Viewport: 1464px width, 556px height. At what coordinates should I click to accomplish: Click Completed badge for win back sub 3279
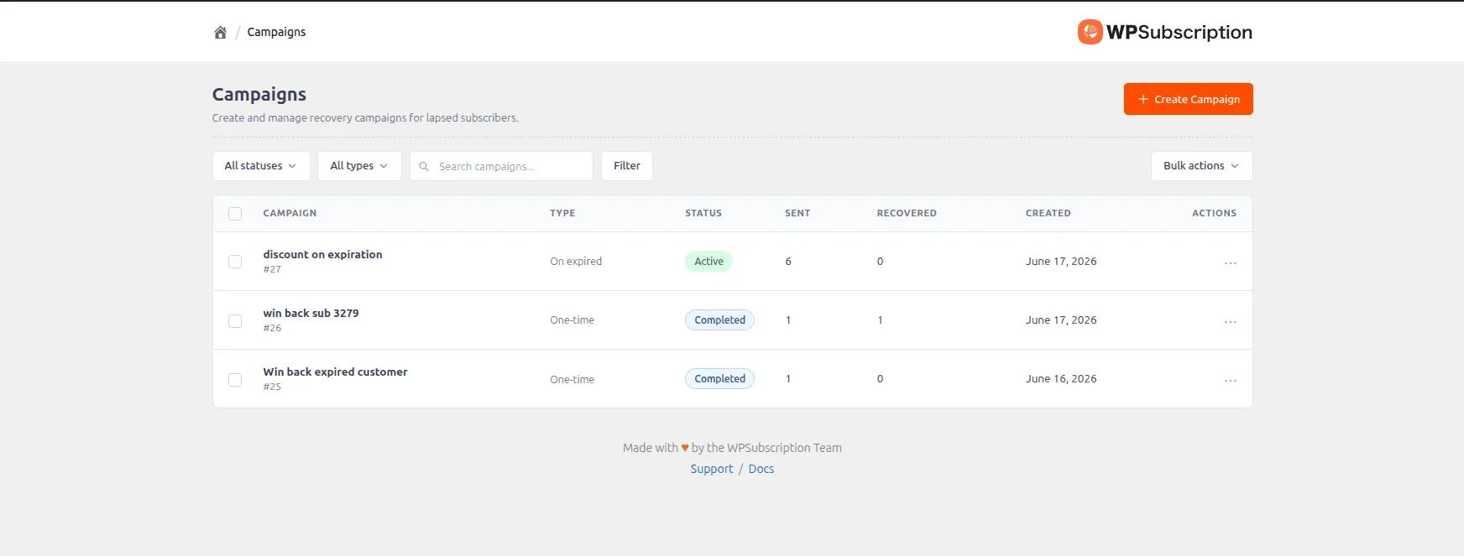point(719,320)
